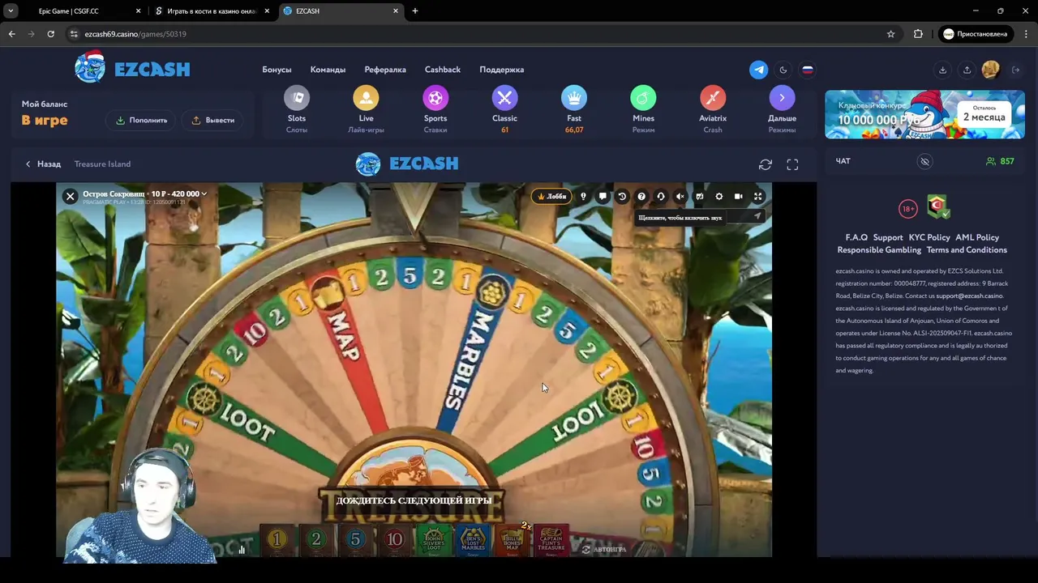Hide the chat with the crossed-eye icon
This screenshot has height=583, width=1038.
point(924,161)
